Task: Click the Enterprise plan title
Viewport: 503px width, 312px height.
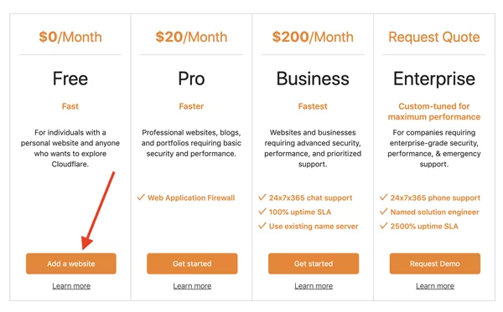Action: (434, 79)
